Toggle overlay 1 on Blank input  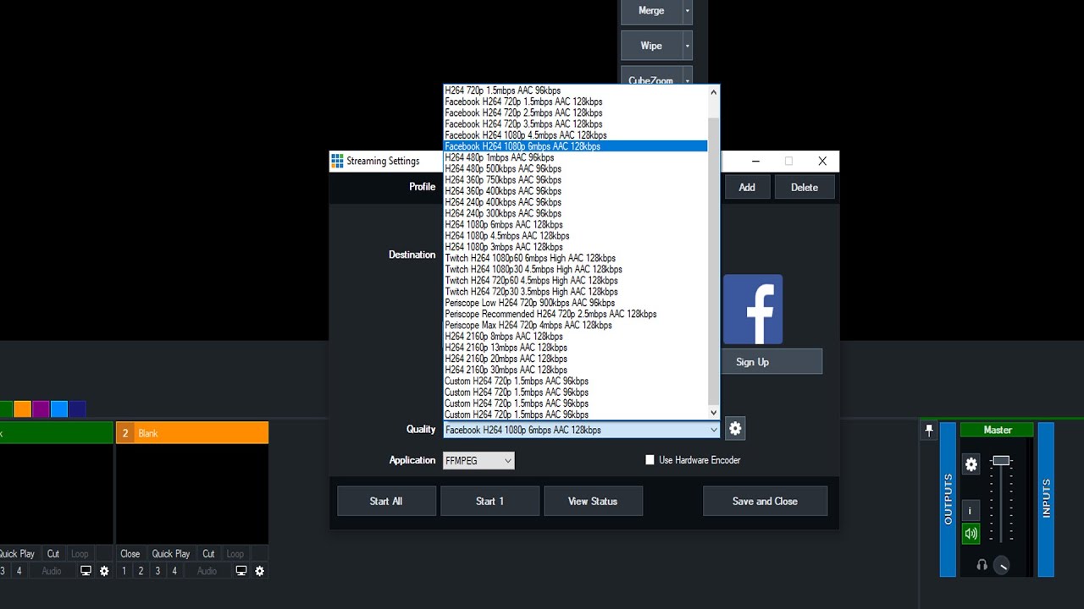tap(124, 571)
